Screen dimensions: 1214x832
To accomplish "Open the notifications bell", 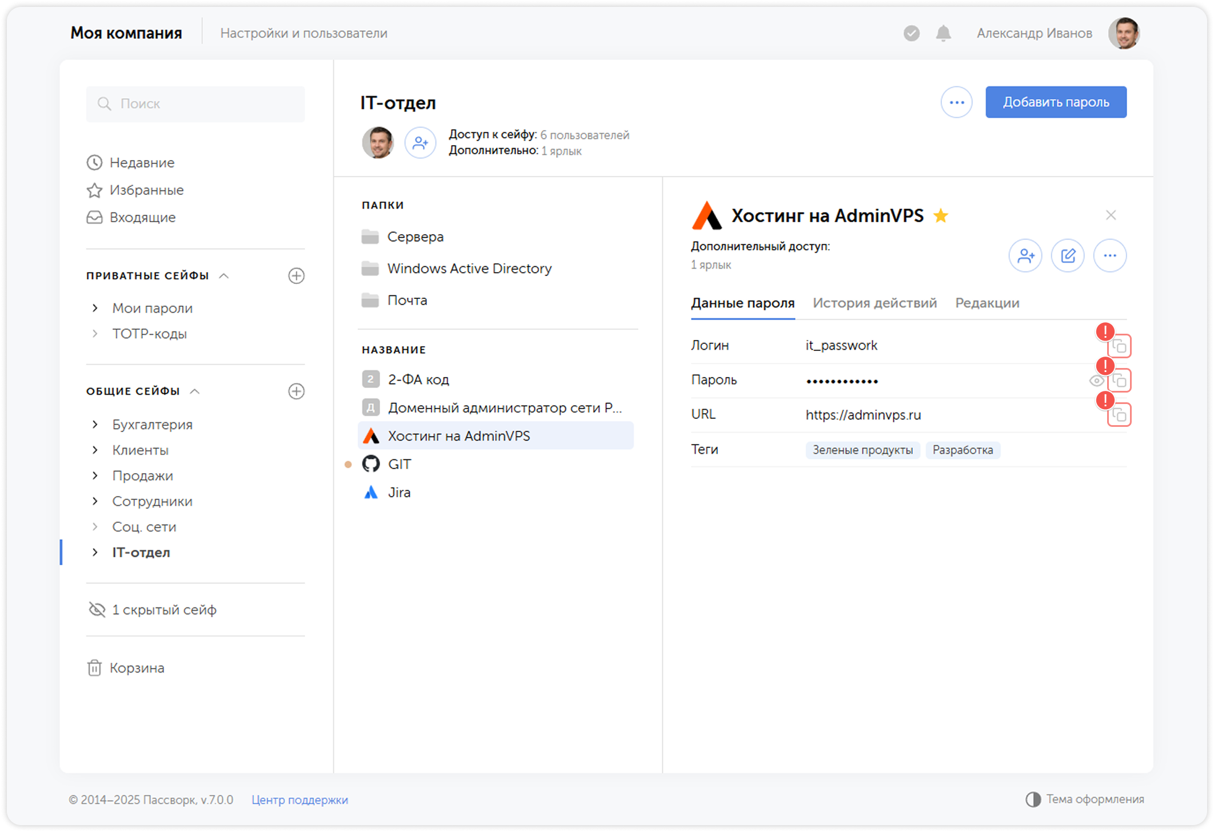I will coord(943,33).
